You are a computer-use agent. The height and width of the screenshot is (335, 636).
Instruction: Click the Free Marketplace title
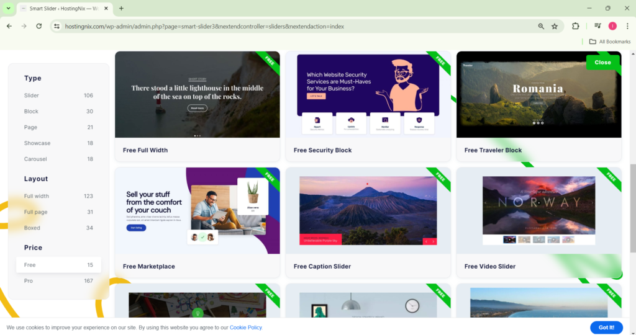pos(149,267)
